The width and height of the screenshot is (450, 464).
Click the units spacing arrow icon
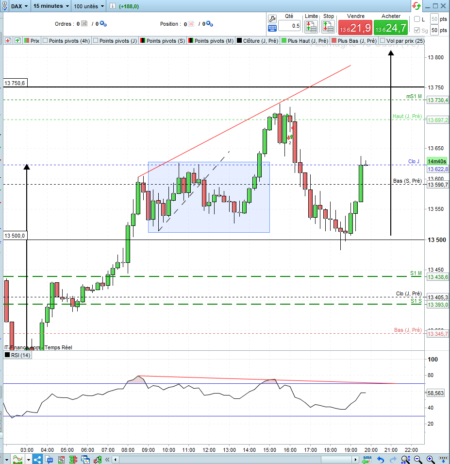[443, 460]
